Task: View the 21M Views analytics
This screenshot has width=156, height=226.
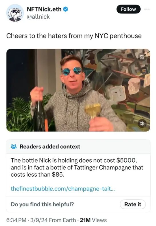Action: 93,220
